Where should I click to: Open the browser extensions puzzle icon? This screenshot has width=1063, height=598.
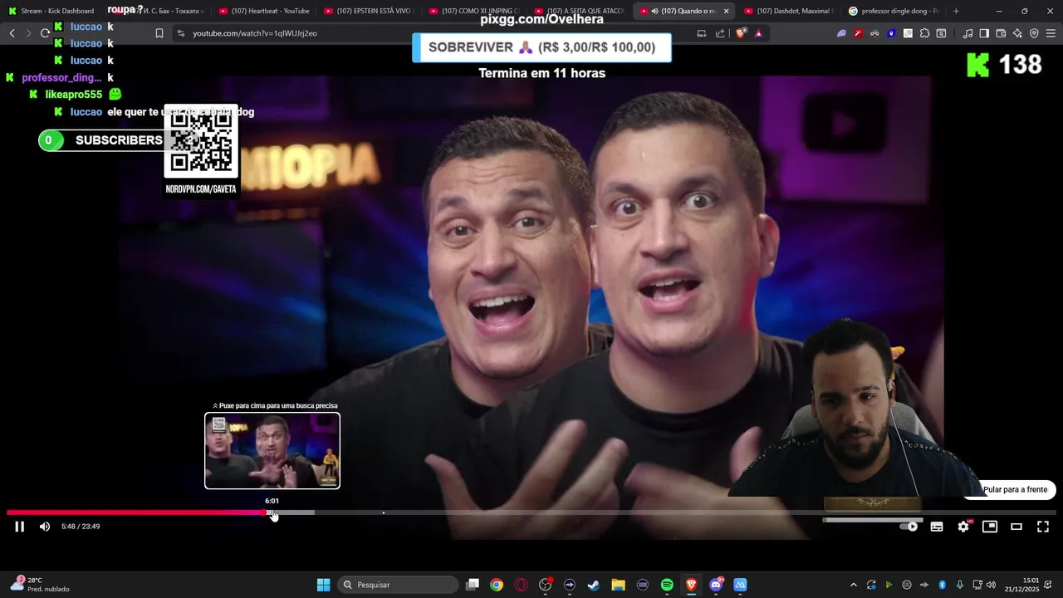tap(924, 33)
